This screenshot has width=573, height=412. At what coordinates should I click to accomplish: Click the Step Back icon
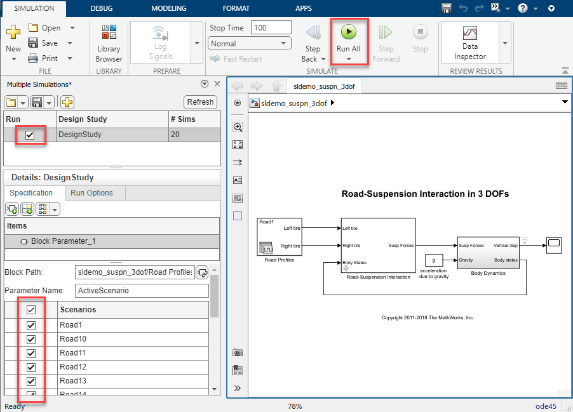313,33
